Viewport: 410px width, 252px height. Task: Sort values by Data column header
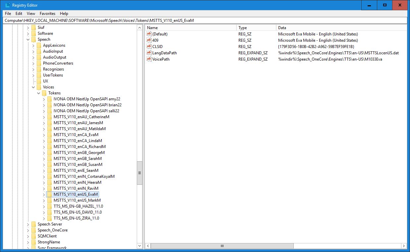(341, 28)
